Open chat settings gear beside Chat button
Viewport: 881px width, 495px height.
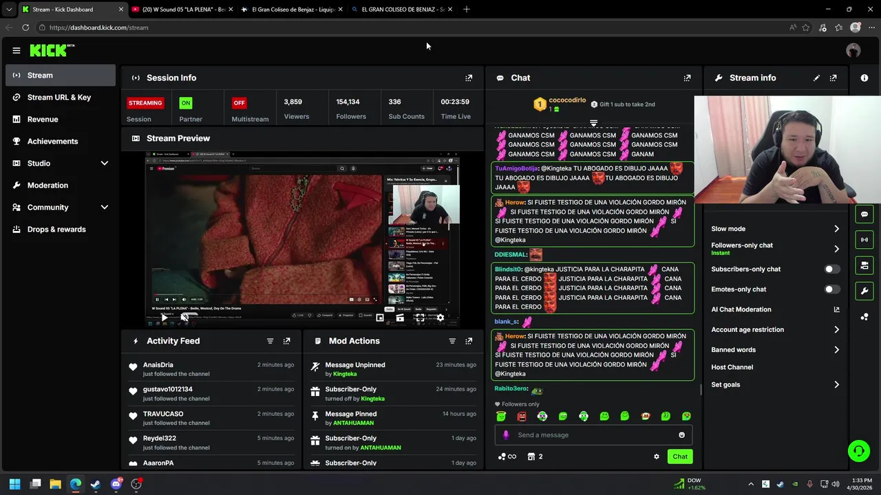[x=656, y=456]
